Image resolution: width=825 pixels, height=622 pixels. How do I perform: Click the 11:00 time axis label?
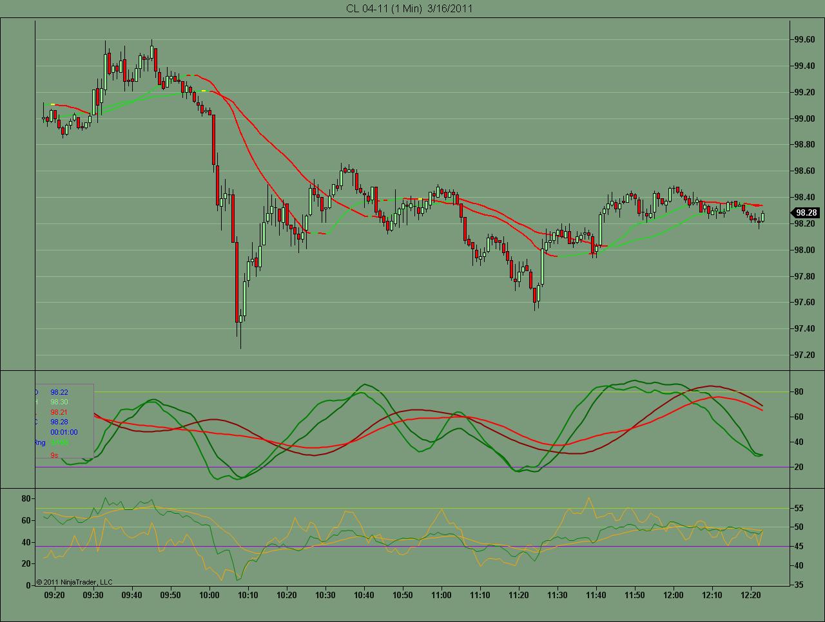(442, 596)
